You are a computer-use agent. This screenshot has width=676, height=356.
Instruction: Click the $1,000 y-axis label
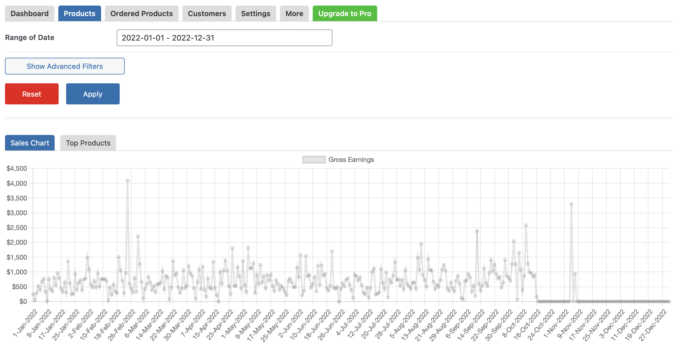pyautogui.click(x=17, y=272)
